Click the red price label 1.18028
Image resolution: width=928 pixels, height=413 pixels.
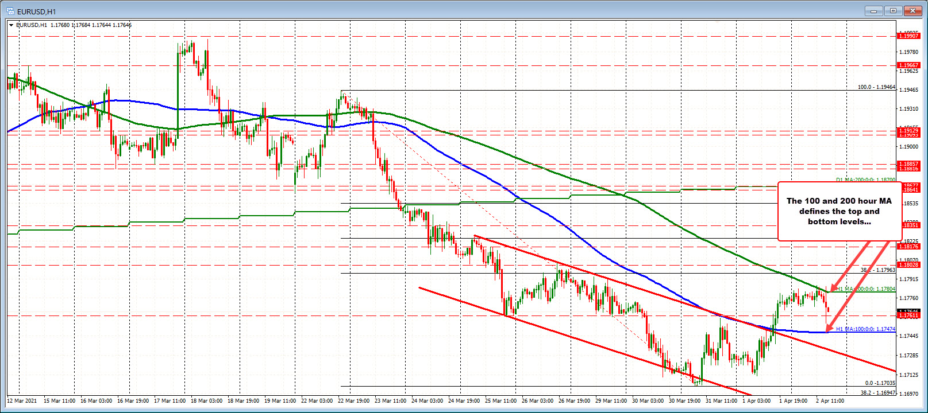coord(908,265)
